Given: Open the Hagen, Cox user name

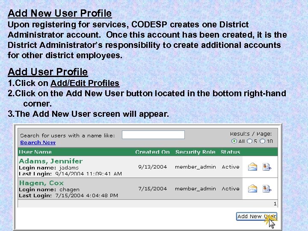Looking at the screenshot, I should 41,183.
